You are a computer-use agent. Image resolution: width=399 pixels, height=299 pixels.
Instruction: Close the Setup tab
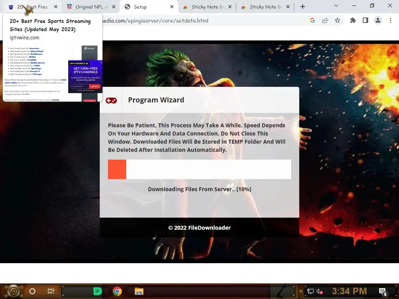pyautogui.click(x=172, y=7)
